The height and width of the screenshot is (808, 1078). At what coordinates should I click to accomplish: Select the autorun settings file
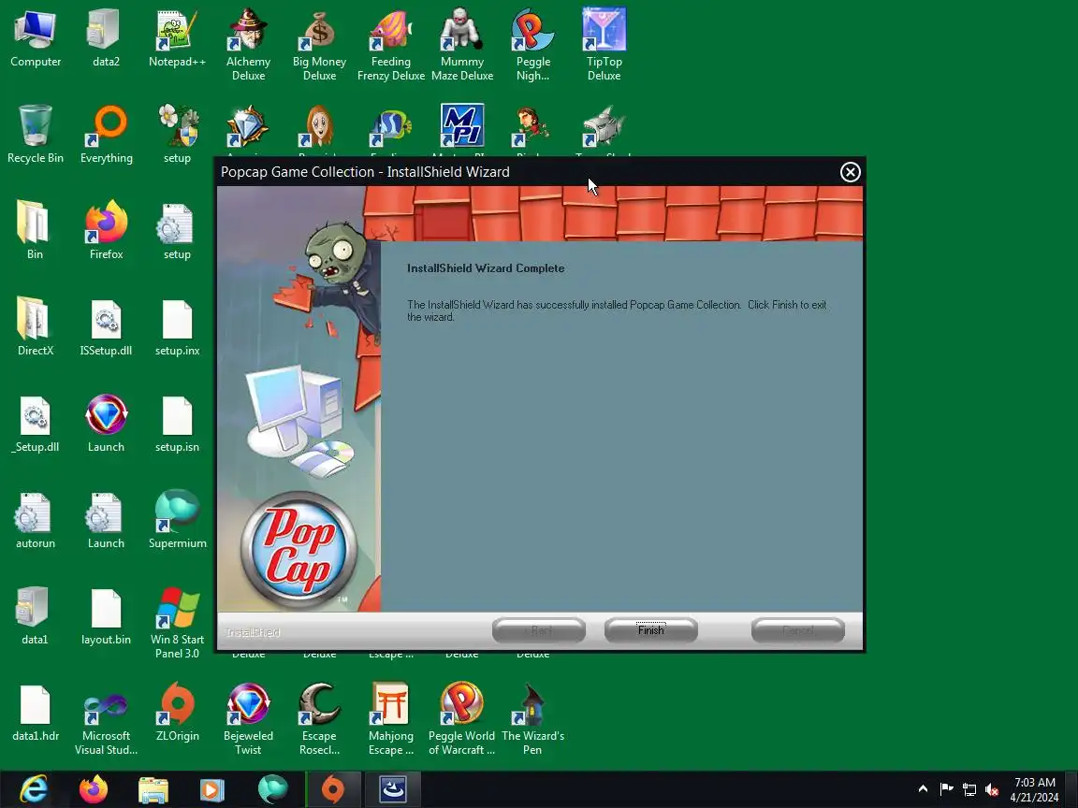click(35, 520)
